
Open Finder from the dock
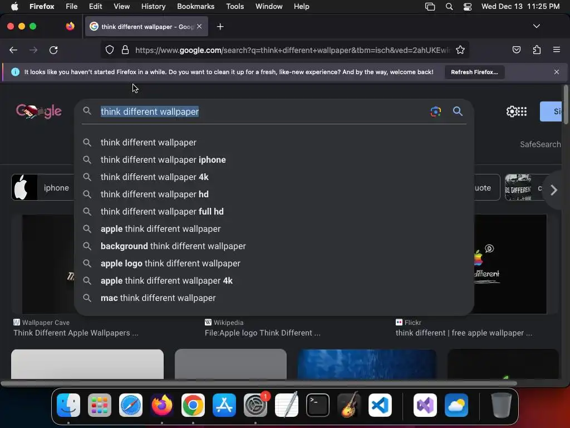(x=68, y=405)
